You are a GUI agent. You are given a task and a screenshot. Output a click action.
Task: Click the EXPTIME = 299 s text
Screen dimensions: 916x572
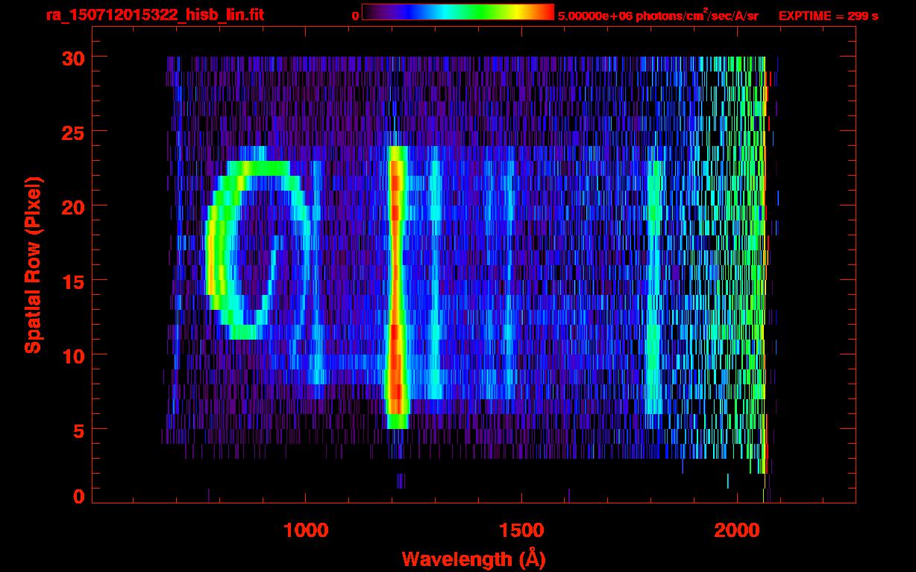828,16
